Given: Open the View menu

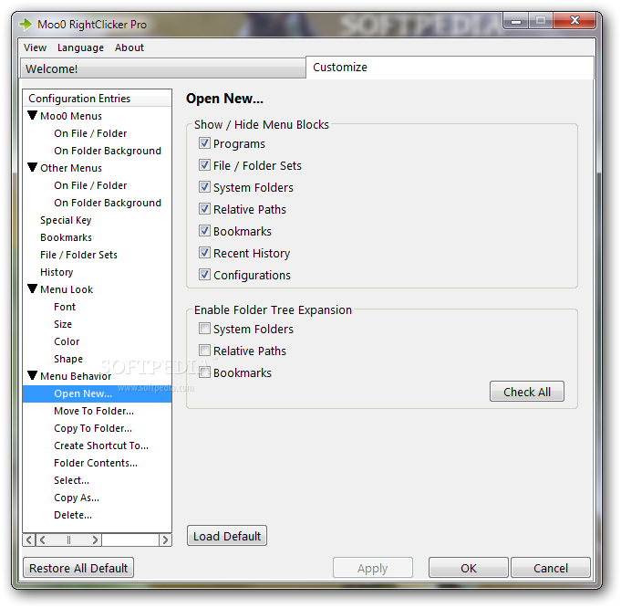Looking at the screenshot, I should point(35,47).
